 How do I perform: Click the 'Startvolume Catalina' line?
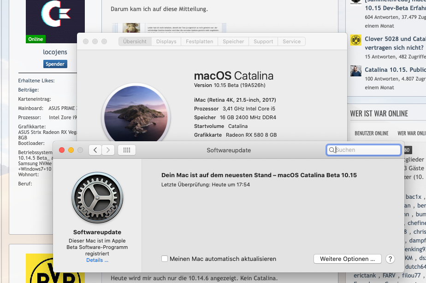[x=220, y=126]
